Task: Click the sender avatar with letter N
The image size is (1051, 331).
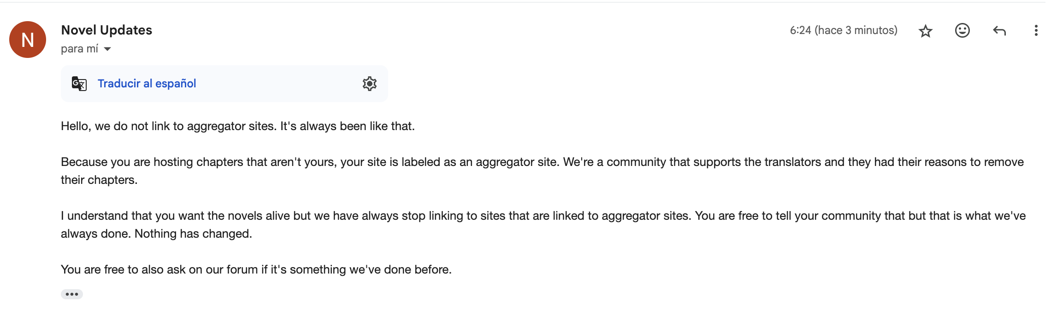Action: pyautogui.click(x=28, y=40)
